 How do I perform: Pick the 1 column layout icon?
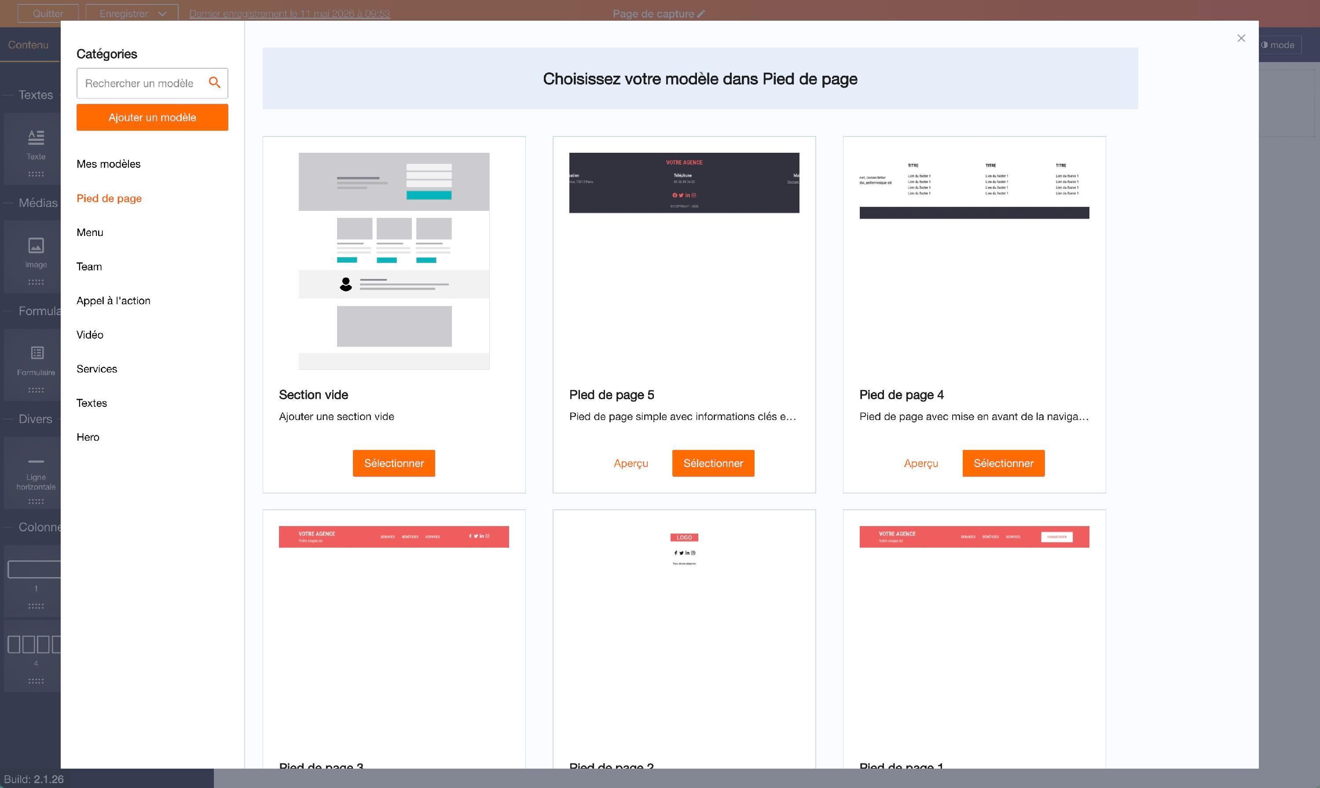pos(34,569)
